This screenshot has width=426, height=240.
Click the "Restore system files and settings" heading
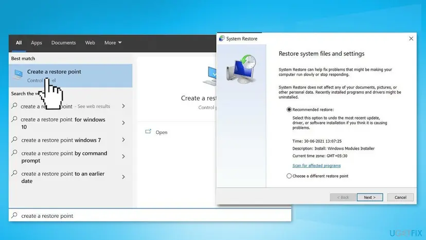point(322,54)
